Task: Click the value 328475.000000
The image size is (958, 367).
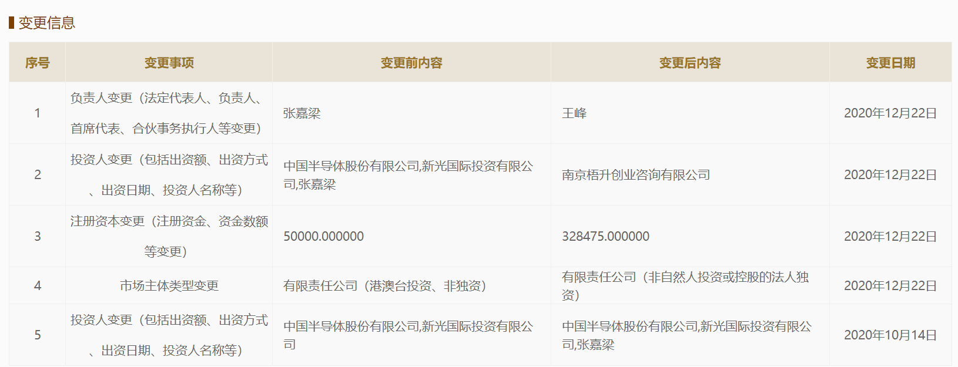Action: (605, 237)
